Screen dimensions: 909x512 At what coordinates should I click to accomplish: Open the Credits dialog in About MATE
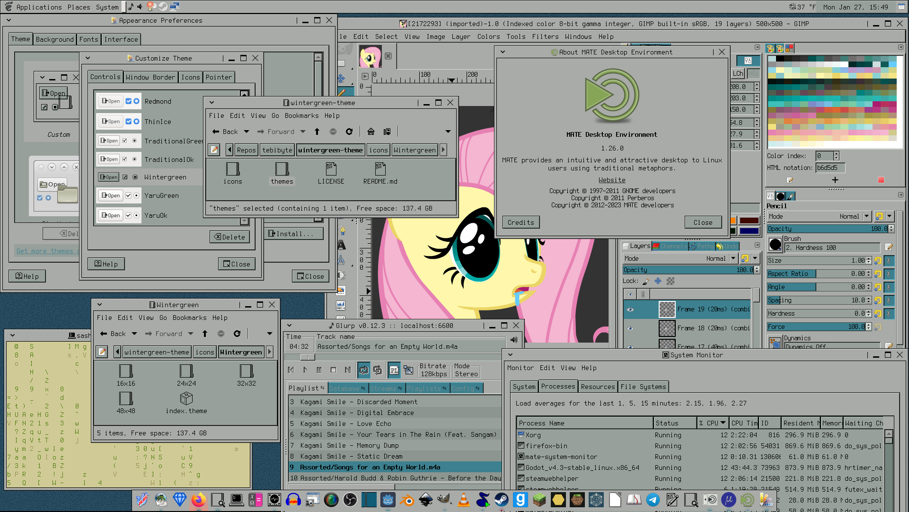[x=520, y=221]
